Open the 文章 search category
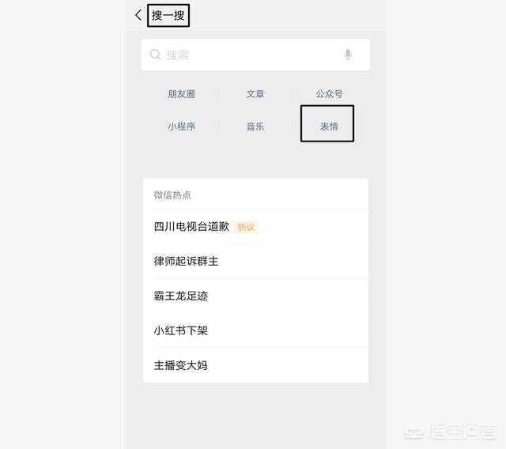Image resolution: width=506 pixels, height=449 pixels. [255, 94]
